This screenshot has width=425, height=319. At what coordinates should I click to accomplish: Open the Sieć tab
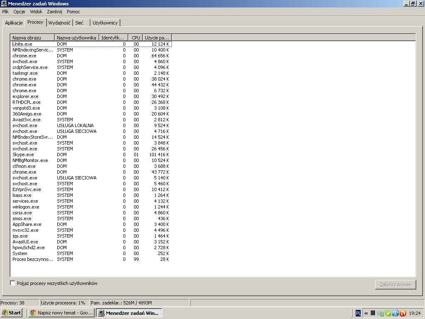(x=79, y=23)
